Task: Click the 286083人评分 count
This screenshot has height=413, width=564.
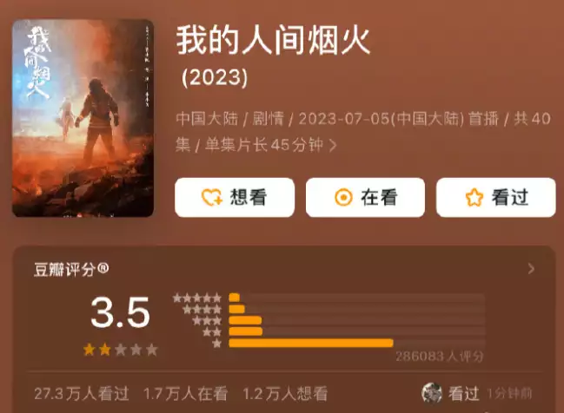Action: (x=440, y=357)
